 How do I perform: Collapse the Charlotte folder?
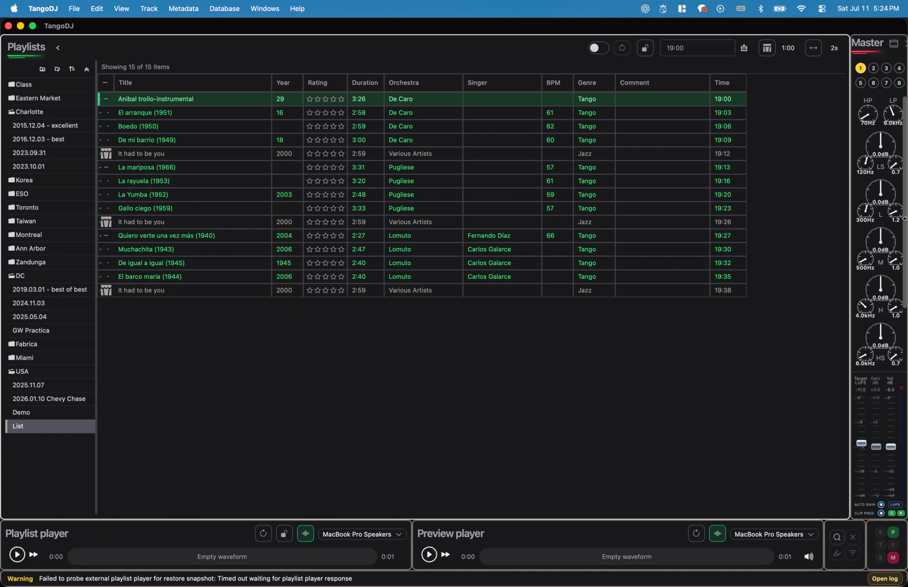click(11, 112)
